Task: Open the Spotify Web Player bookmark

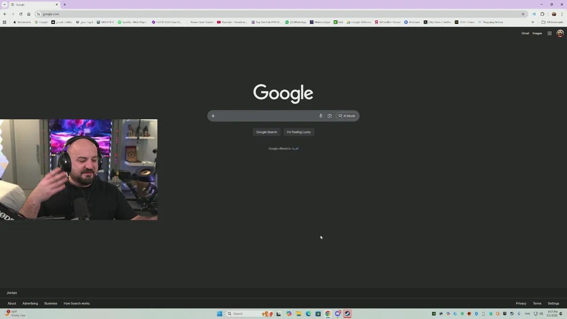Action: (132, 22)
